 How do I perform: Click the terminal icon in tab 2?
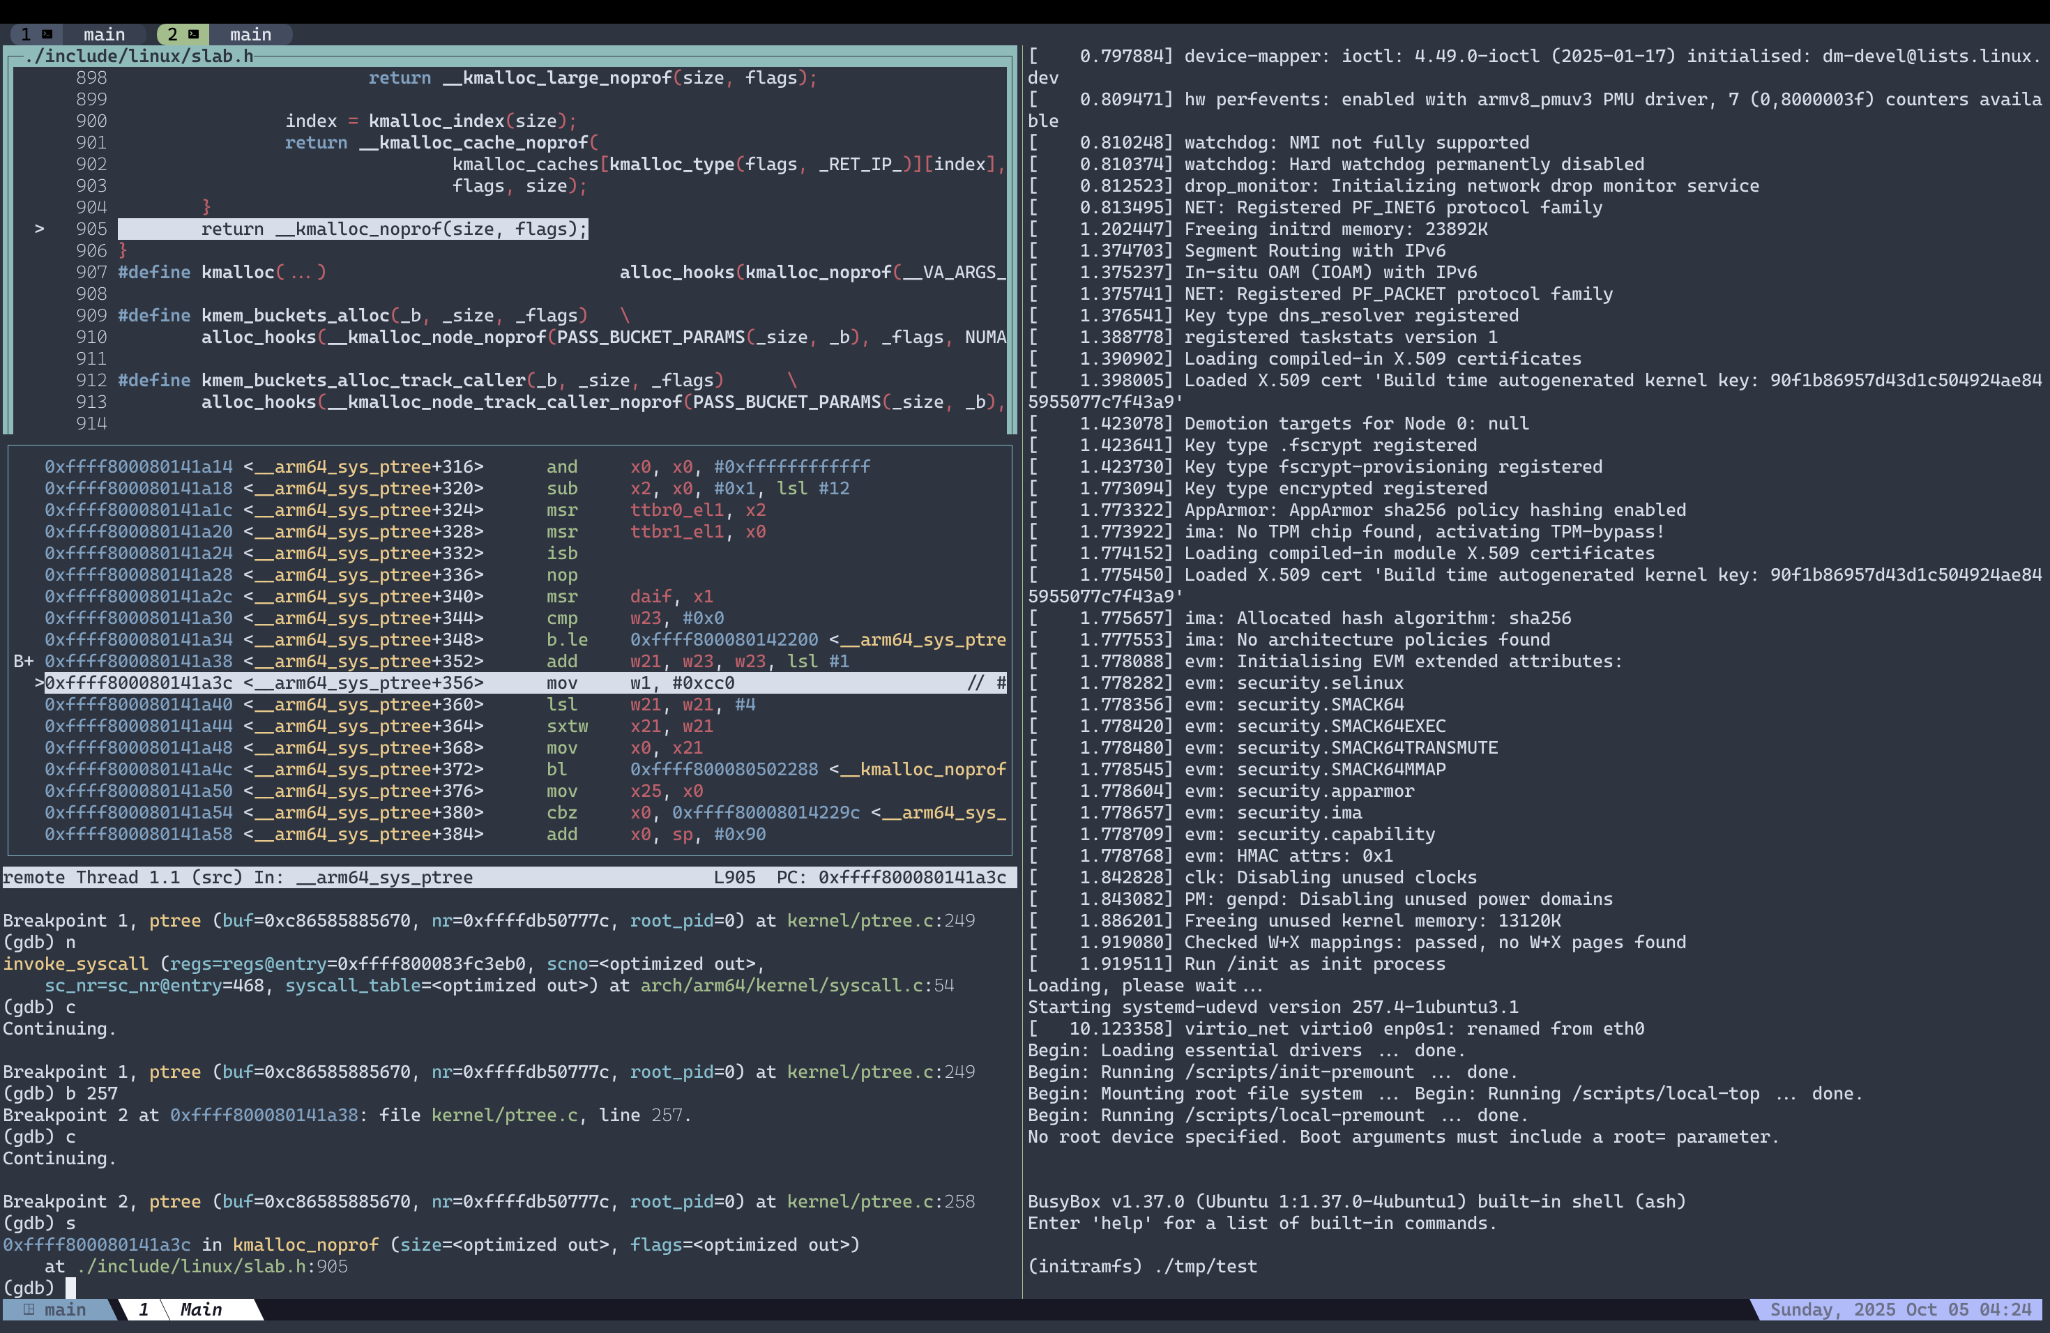(x=194, y=34)
